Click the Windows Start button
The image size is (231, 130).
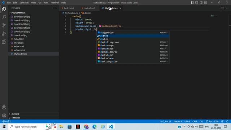[x=4, y=127]
